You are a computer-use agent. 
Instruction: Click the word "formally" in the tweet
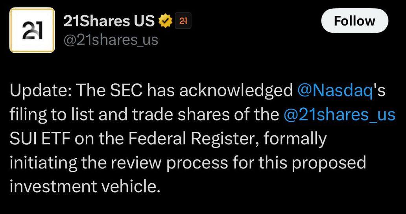(295, 140)
